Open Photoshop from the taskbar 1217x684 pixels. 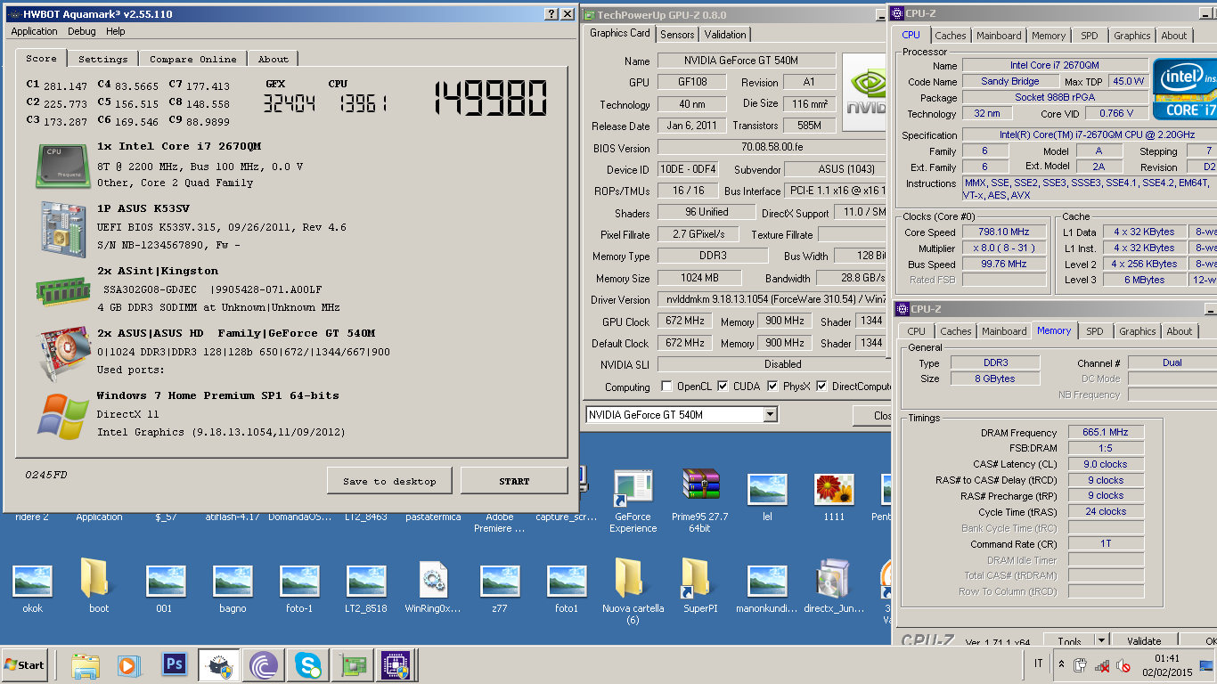pos(175,665)
